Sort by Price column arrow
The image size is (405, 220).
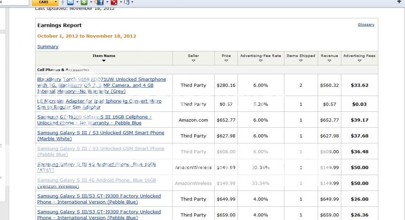coord(226,60)
